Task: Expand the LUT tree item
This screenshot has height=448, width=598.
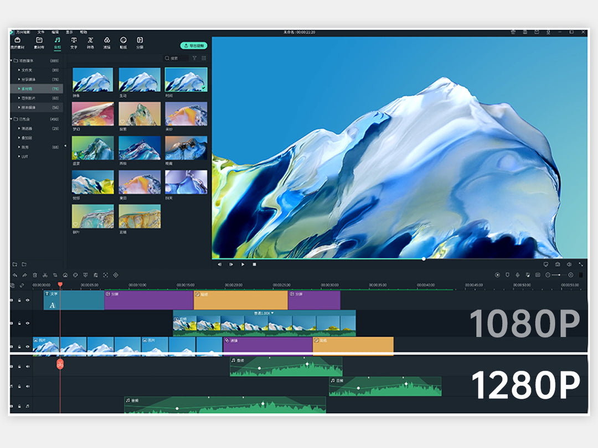Action: coord(19,157)
